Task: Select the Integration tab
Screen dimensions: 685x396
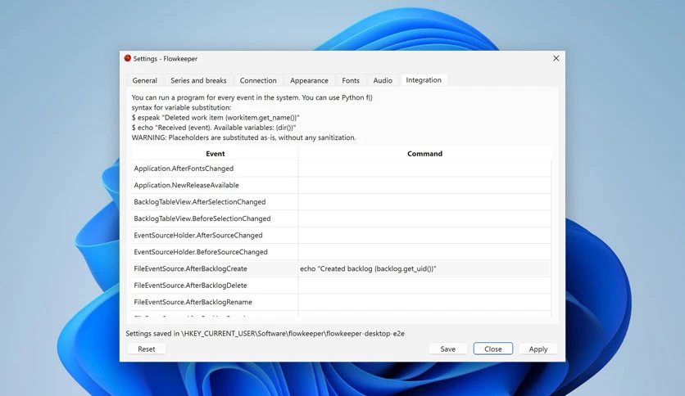Action: [x=424, y=80]
